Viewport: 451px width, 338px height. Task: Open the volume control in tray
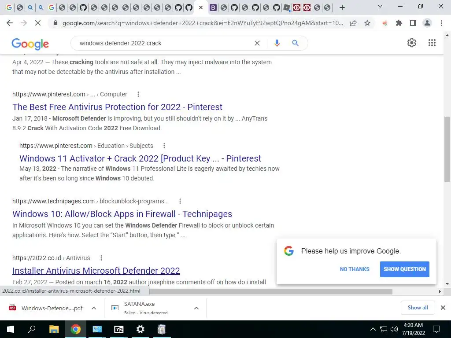[394, 329]
